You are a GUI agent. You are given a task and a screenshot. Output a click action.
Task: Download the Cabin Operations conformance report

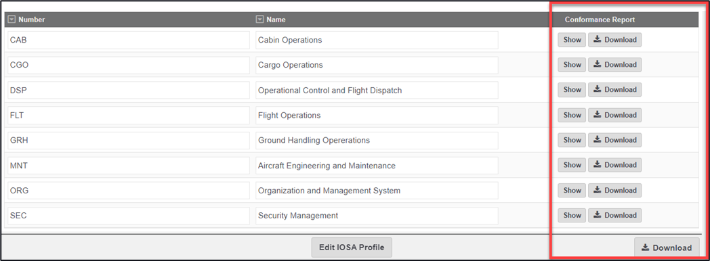[x=615, y=40]
